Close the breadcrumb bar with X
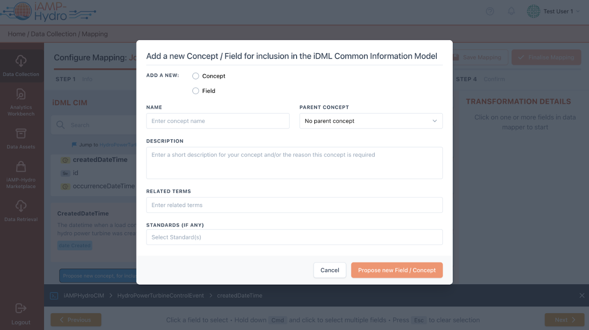 (582, 295)
